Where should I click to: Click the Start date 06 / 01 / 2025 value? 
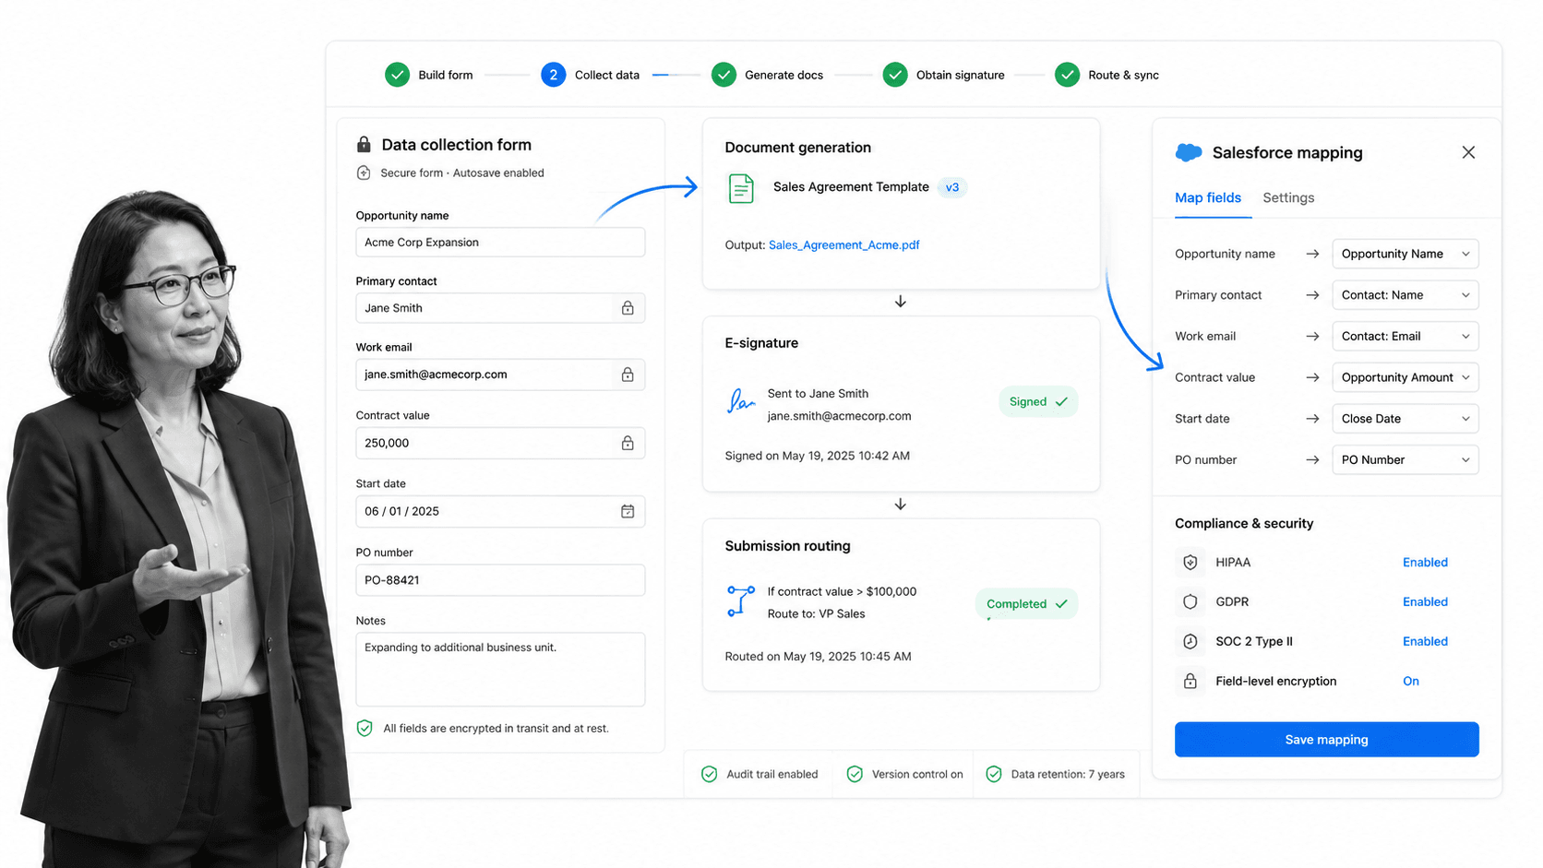(401, 511)
